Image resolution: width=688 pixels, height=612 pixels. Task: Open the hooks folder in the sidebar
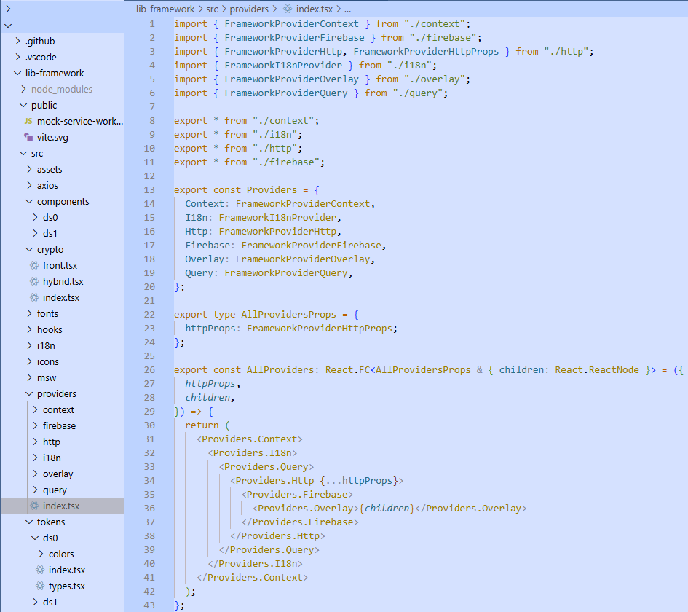coord(49,329)
